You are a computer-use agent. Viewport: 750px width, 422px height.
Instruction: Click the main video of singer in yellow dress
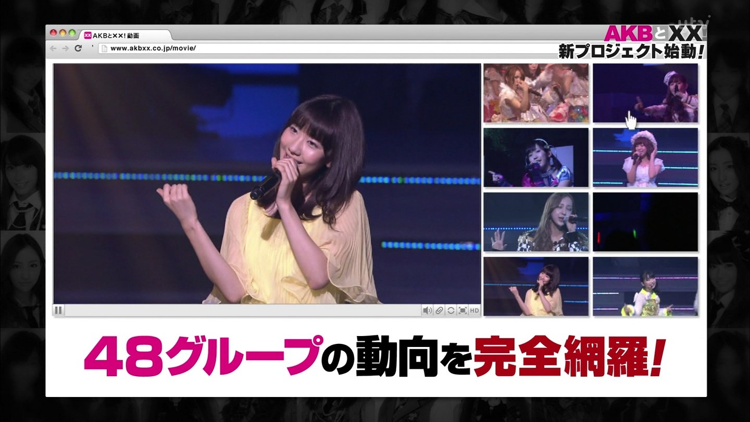(x=267, y=183)
